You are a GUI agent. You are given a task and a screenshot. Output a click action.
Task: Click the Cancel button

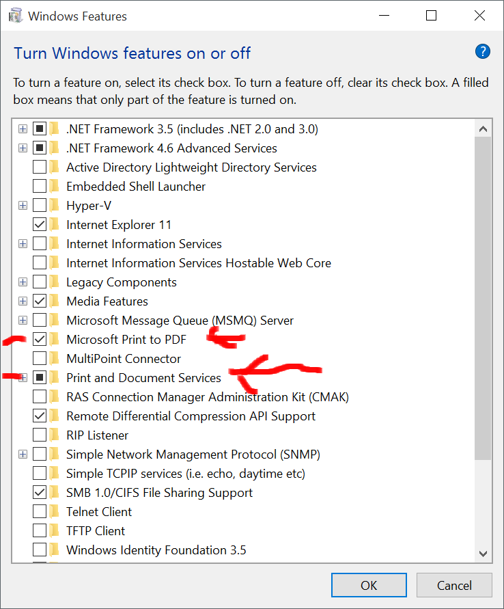click(x=454, y=585)
